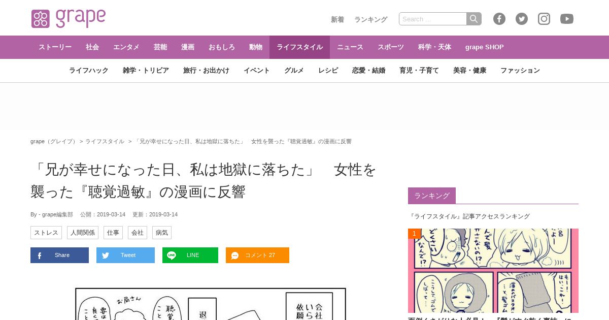
Task: Open レシピ subcategory
Action: point(328,71)
